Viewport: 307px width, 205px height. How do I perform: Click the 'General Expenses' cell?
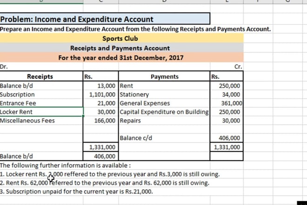pyautogui.click(x=164, y=103)
